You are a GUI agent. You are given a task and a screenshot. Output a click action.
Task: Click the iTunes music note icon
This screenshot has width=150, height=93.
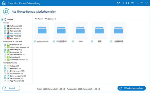coord(6,11)
